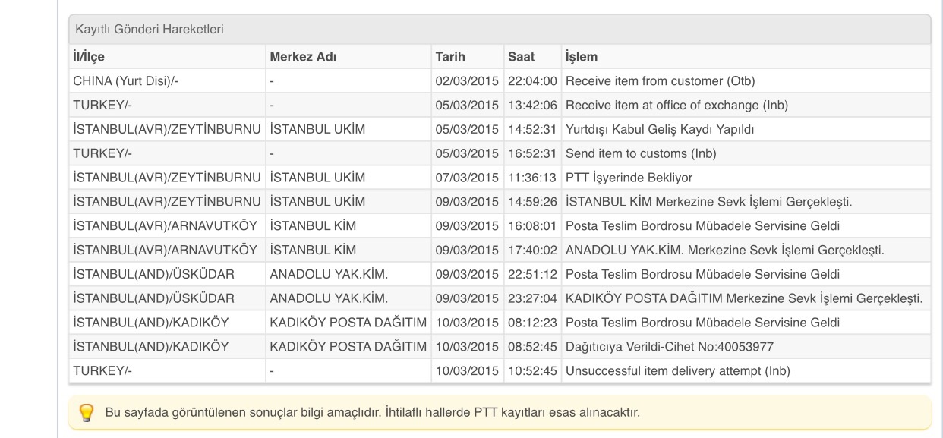Click the Tarih column header
Viewport: 943px width, 438px height.
[x=450, y=56]
